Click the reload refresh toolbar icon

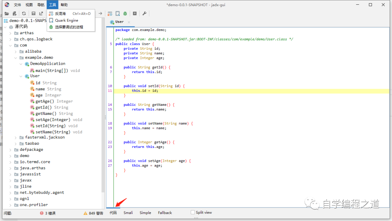coord(24,13)
